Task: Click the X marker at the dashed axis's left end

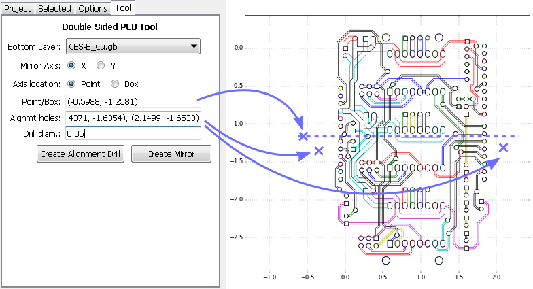Action: point(303,136)
